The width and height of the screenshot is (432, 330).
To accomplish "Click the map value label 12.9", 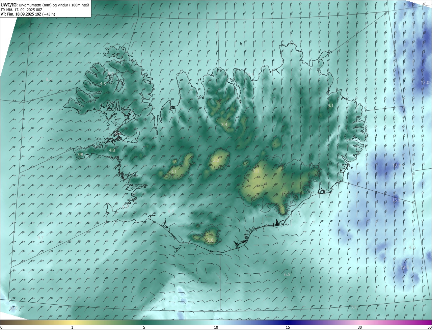I will [396, 166].
